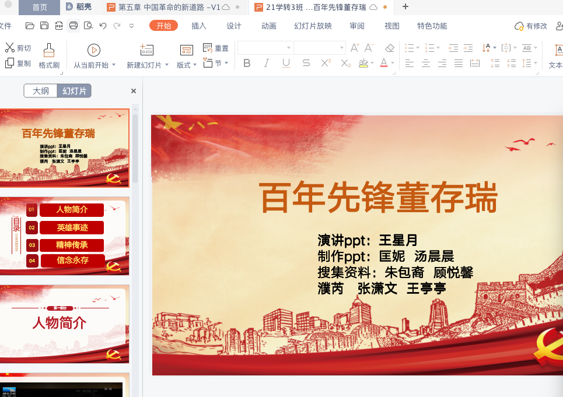This screenshot has width=563, height=397.
Task: Expand the Layout (版式) dropdown
Action: click(195, 65)
